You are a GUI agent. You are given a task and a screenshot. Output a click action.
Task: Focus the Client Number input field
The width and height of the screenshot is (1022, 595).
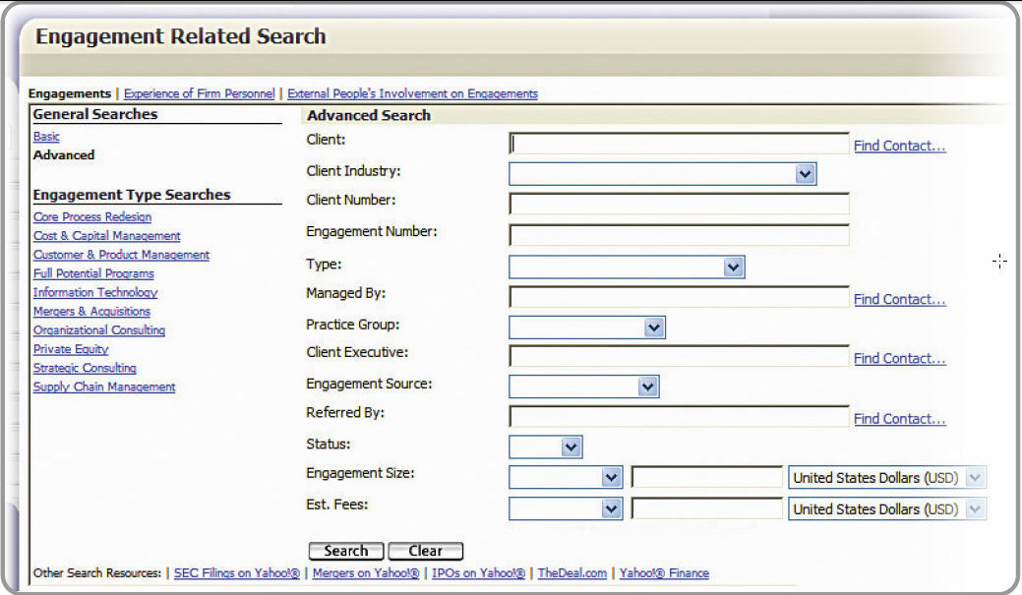[679, 204]
